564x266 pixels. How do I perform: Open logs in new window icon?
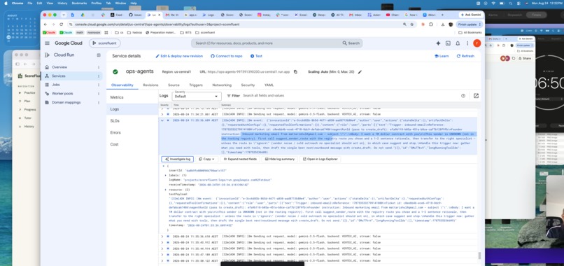click(x=476, y=96)
